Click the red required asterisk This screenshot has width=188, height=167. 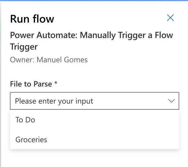point(56,83)
